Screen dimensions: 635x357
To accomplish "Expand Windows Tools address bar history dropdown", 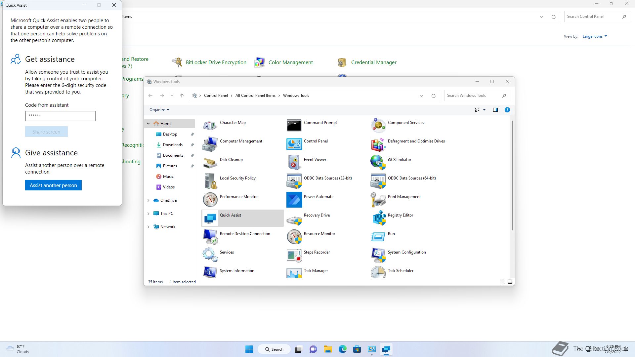I will click(421, 96).
